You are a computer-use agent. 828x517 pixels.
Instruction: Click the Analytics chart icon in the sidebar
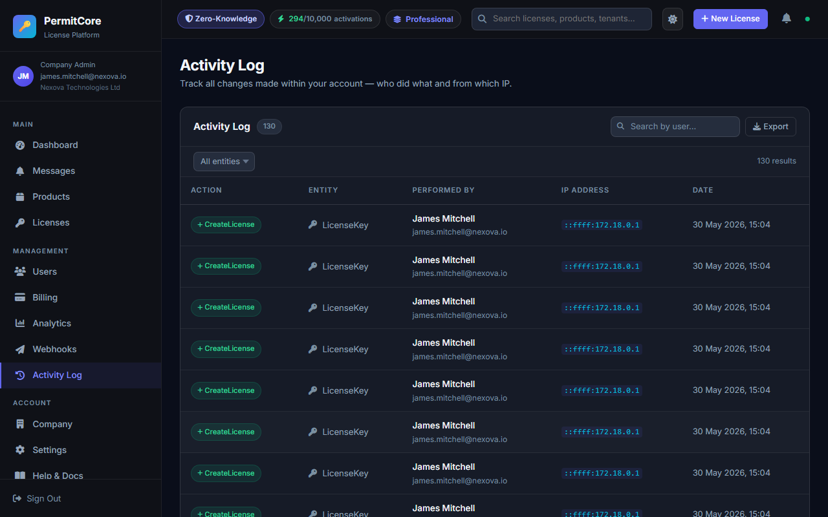(x=20, y=323)
